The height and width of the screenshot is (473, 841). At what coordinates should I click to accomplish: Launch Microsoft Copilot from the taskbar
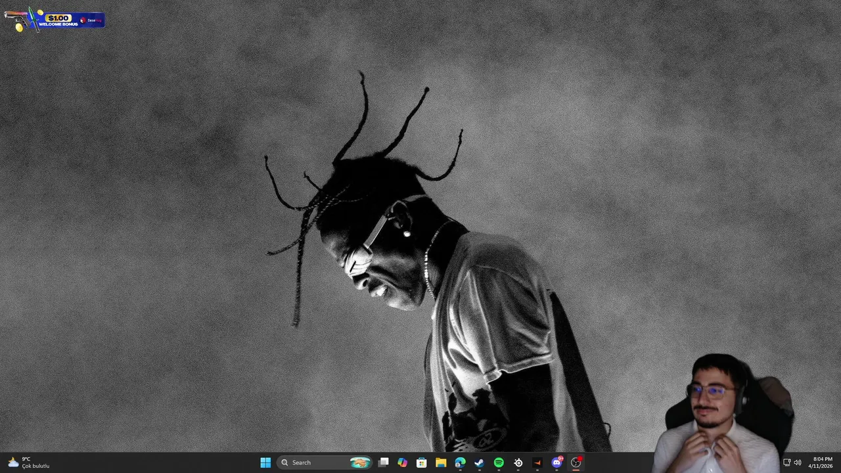coord(403,462)
